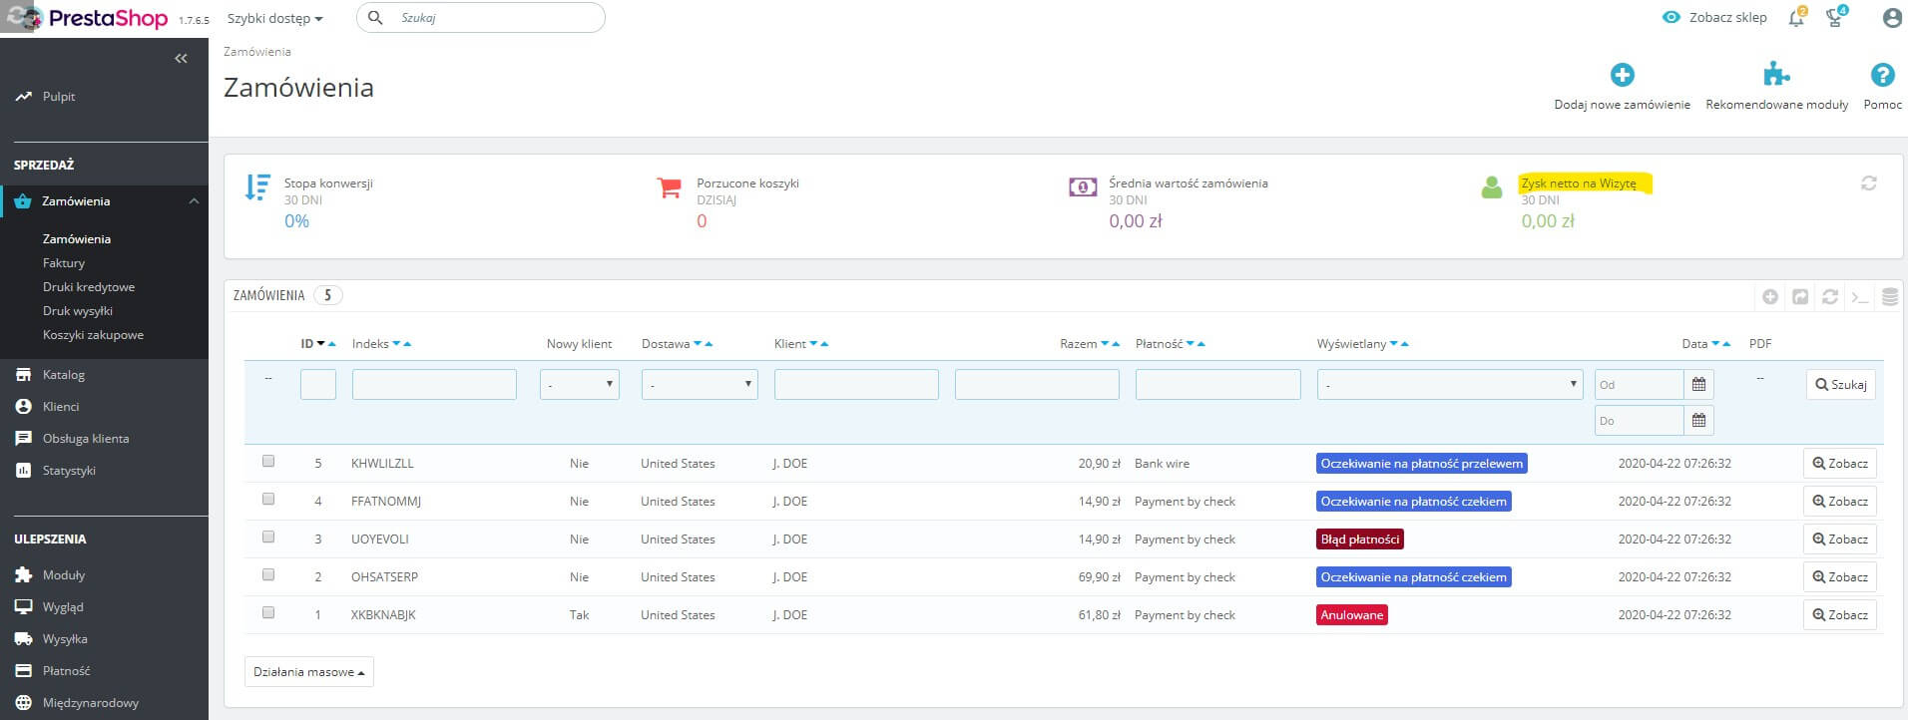Open the 'Od' date calendar picker
Screen dimensions: 1908x720
(x=1698, y=385)
